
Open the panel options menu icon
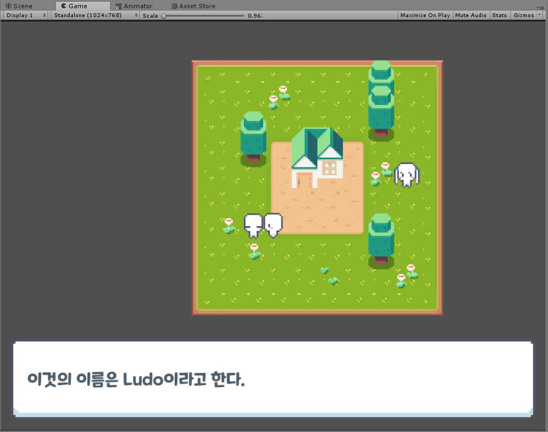pyautogui.click(x=540, y=8)
